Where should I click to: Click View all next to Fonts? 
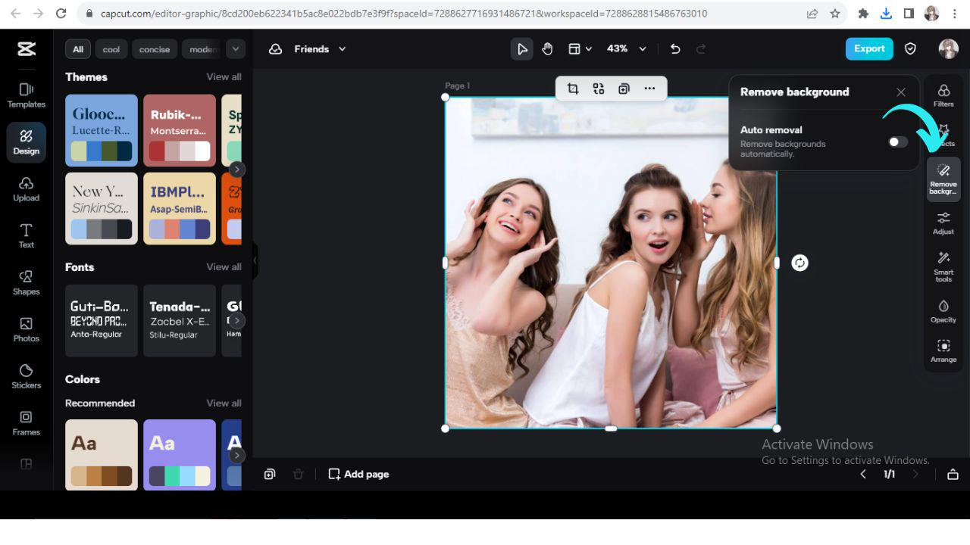point(224,267)
